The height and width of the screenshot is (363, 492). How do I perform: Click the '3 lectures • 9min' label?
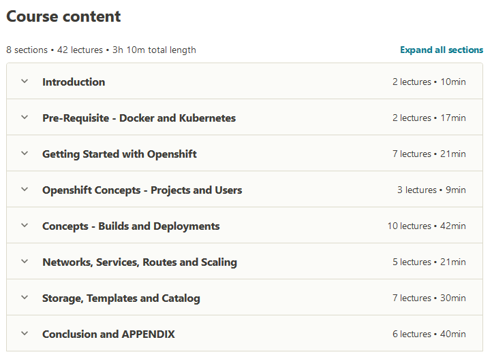[x=431, y=190]
